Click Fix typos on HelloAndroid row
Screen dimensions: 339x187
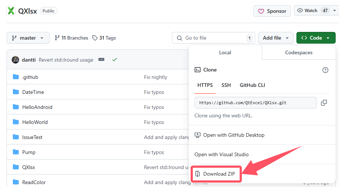coord(154,107)
